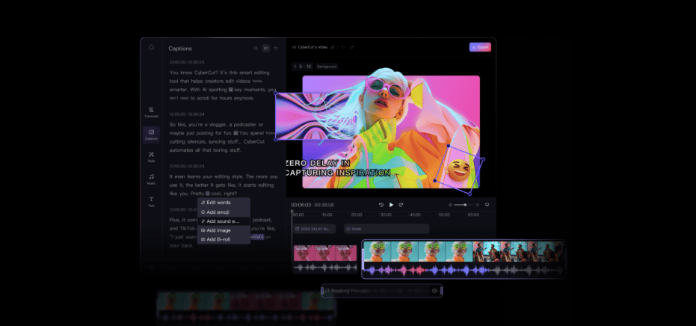Open the Text panel in sidebar
The image size is (696, 326).
pos(151,202)
